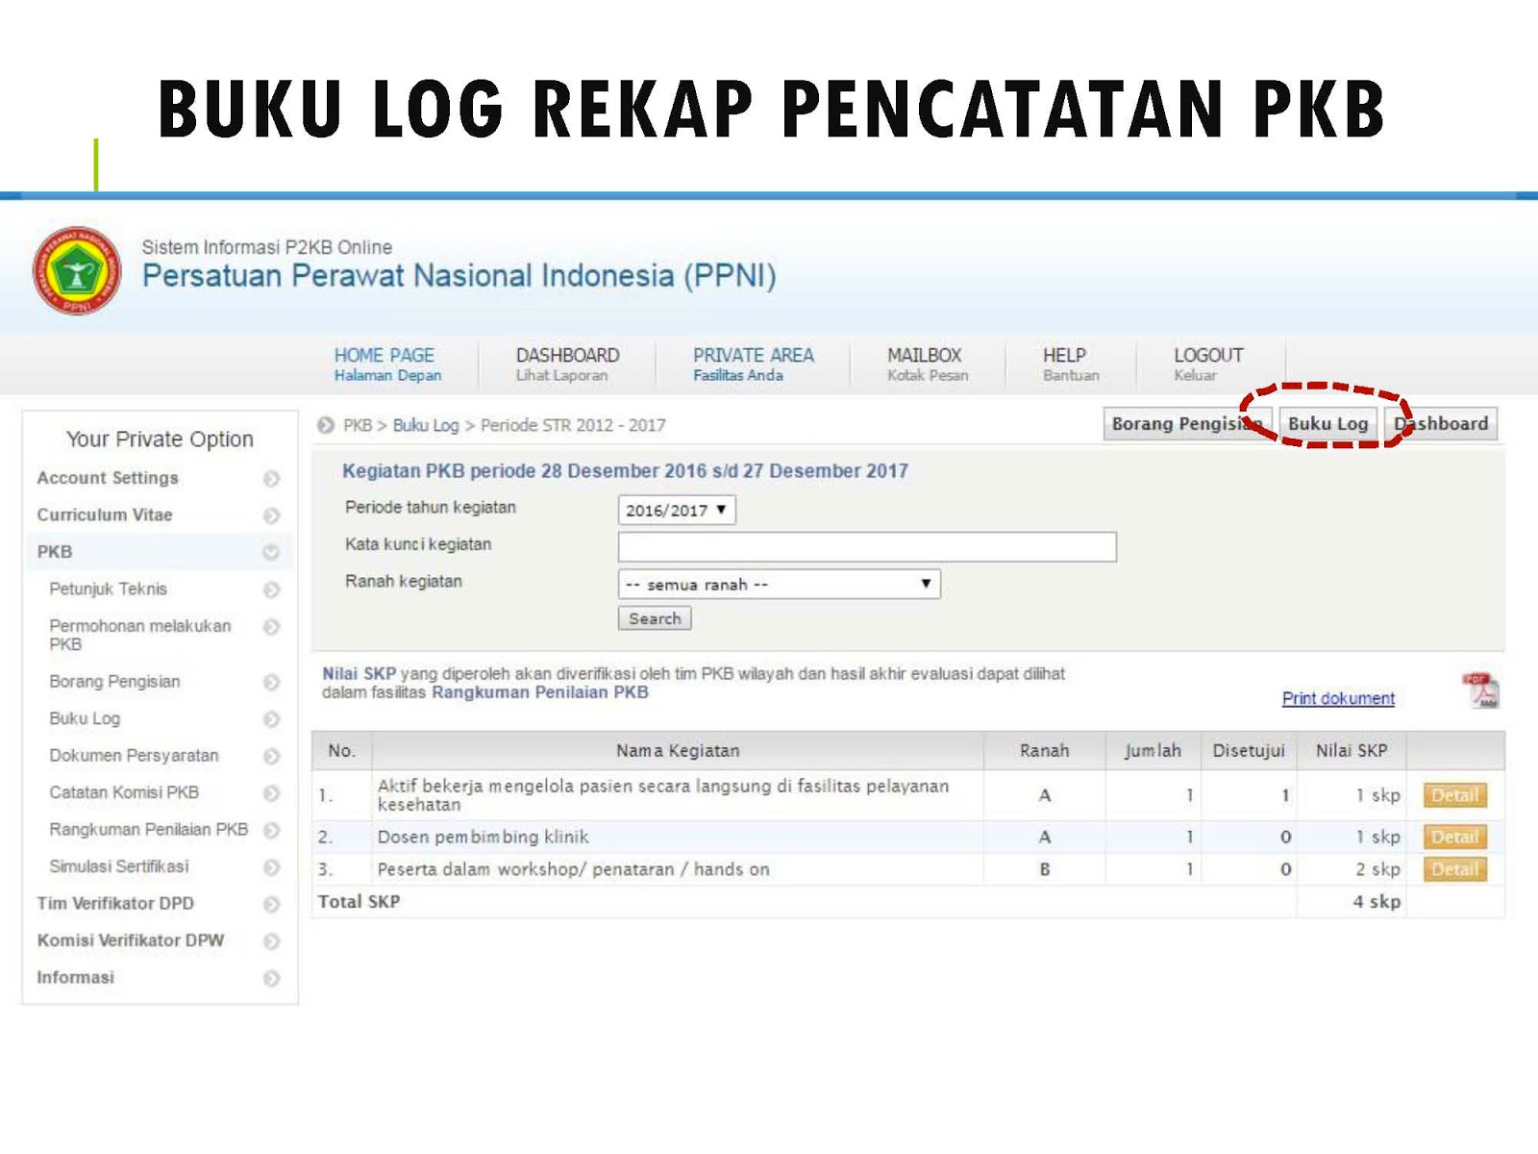The width and height of the screenshot is (1538, 1154).
Task: Click arrow icon beside Dokumen Persyaratan
Action: (x=271, y=757)
